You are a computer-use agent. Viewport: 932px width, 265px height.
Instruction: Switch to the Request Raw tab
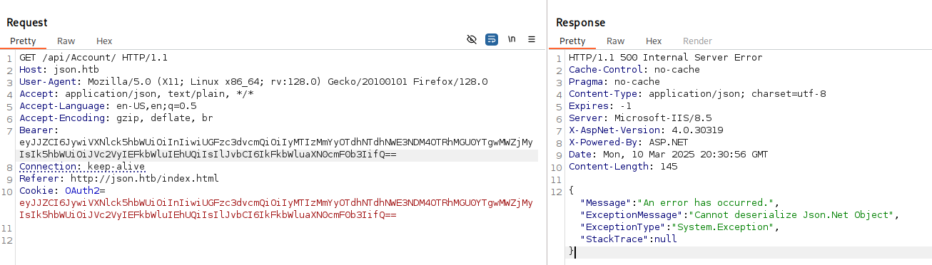coord(66,41)
